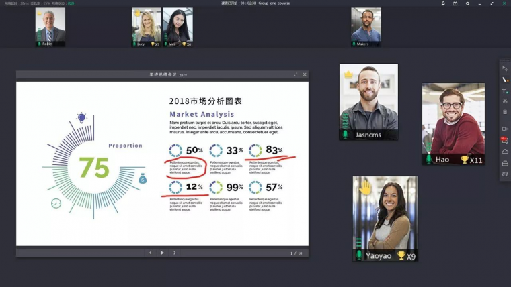Open the chat messages icon with red badge
Viewport: 511px width, 287px height.
click(505, 141)
